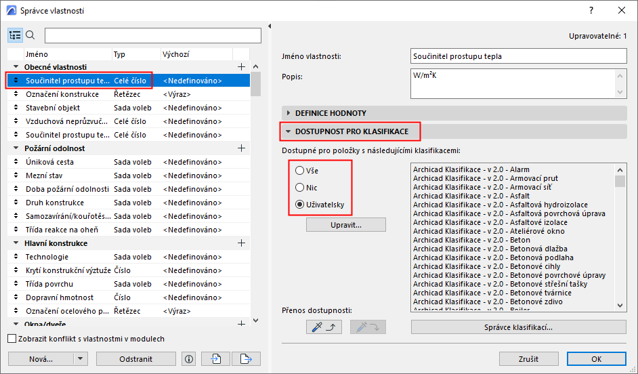638x374 pixels.
Task: Expand the DEFINICE HODNOTY section
Action: 289,113
